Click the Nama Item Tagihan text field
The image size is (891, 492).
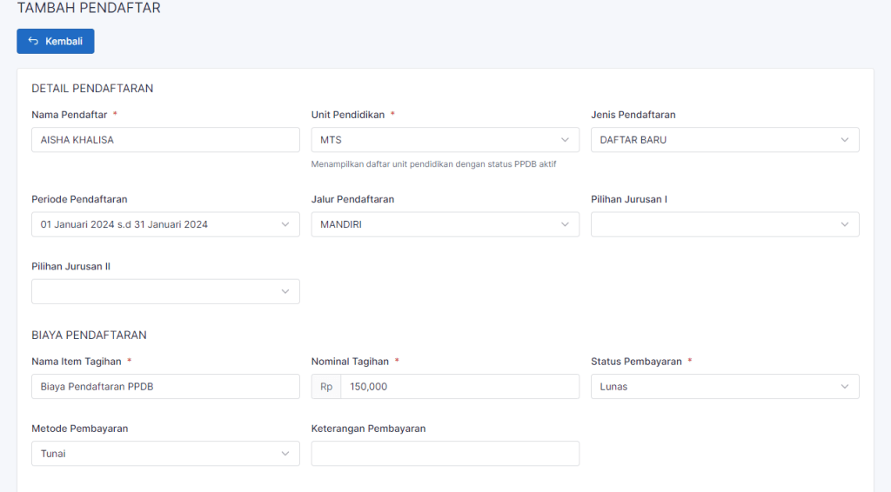tap(165, 387)
